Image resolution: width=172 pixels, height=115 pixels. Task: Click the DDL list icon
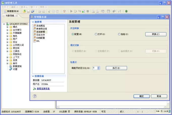[x=35, y=41]
